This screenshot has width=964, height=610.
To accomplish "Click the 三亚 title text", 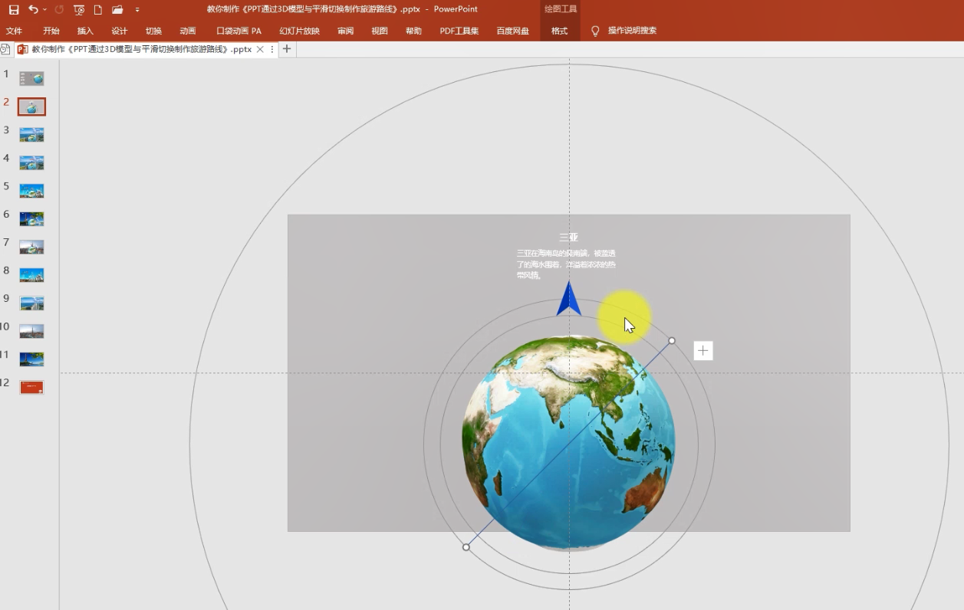I will point(568,238).
